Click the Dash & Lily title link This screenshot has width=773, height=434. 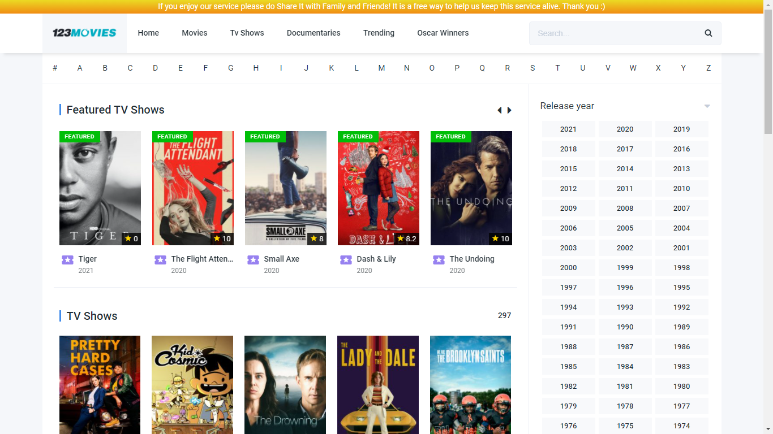coord(376,259)
